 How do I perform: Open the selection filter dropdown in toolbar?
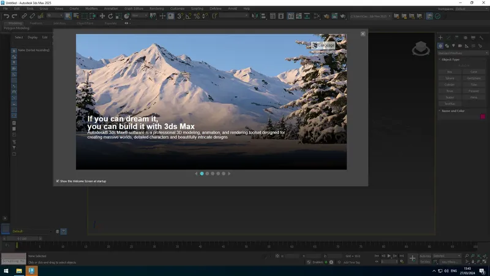click(55, 15)
